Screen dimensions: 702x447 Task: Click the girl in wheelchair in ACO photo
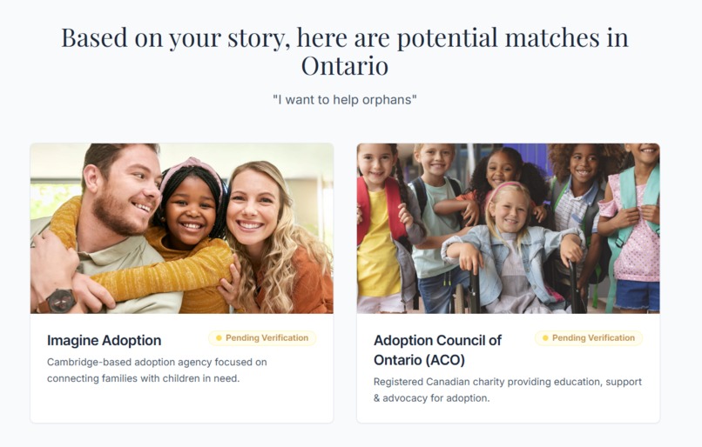(x=510, y=250)
